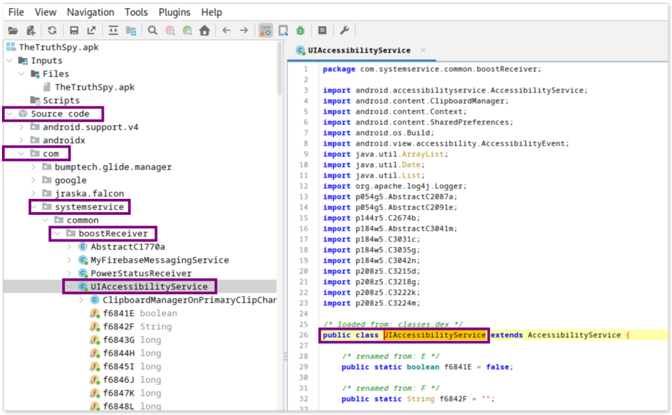Toggle the deobfuscation toolbar button
672x415 pixels.
(x=265, y=31)
